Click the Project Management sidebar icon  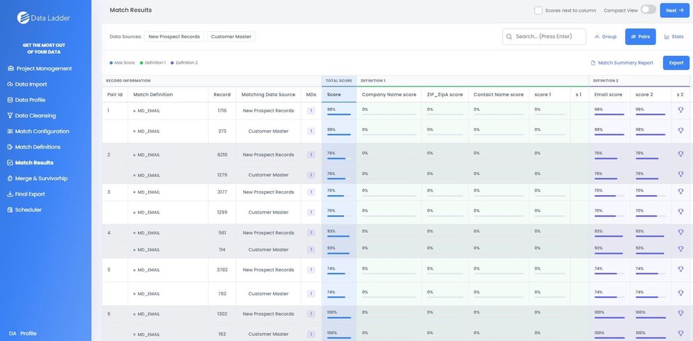click(10, 68)
